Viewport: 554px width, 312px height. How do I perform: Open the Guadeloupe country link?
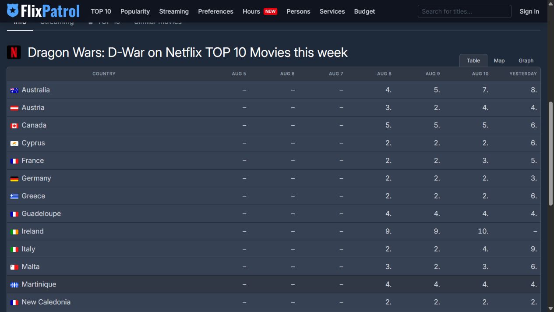[x=41, y=213]
